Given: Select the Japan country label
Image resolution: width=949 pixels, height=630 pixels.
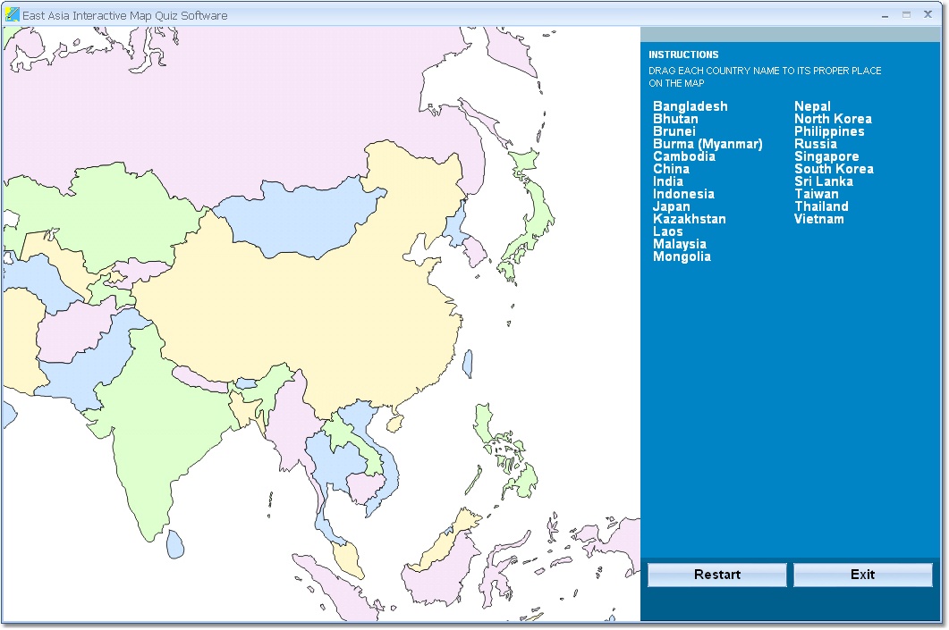Looking at the screenshot, I should (671, 206).
